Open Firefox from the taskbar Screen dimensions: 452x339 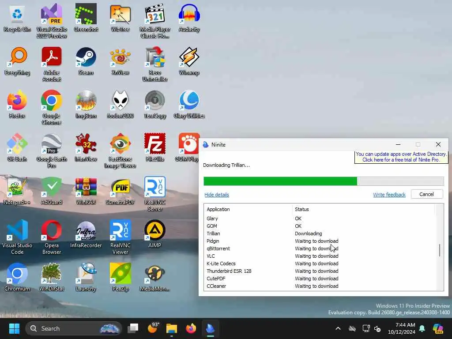tap(191, 328)
